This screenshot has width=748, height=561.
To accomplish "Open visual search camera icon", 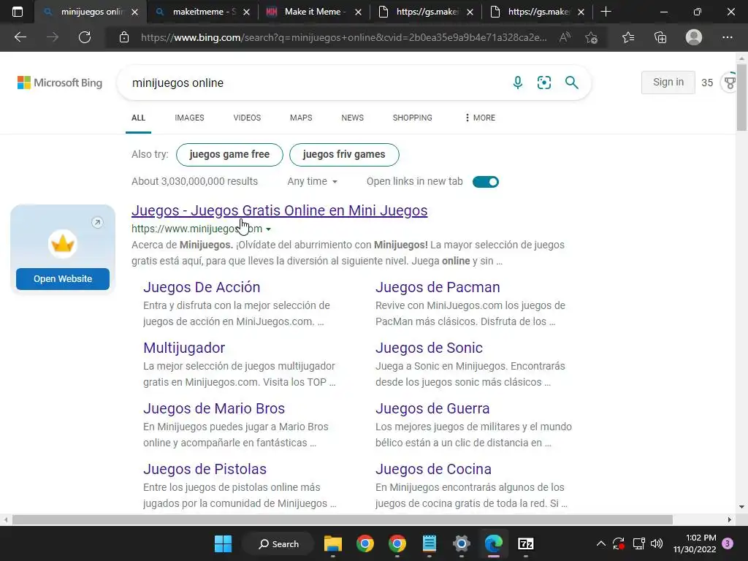I will (544, 83).
